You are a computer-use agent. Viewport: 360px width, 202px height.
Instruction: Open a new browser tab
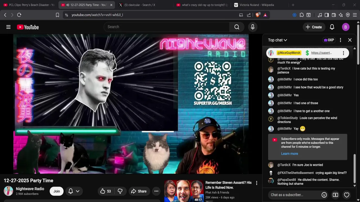click(x=293, y=5)
